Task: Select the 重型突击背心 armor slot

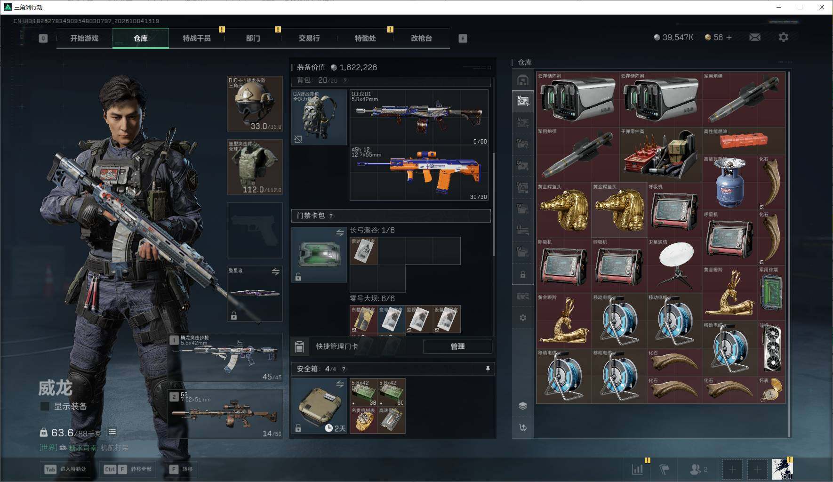Action: coord(255,167)
